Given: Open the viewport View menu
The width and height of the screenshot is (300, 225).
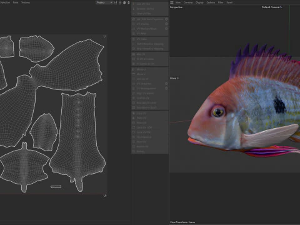Looking at the screenshot, I should (178, 2).
